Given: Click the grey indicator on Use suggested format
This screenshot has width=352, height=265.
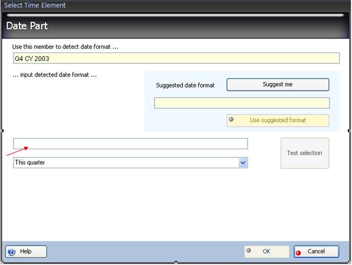Looking at the screenshot, I should pyautogui.click(x=231, y=119).
